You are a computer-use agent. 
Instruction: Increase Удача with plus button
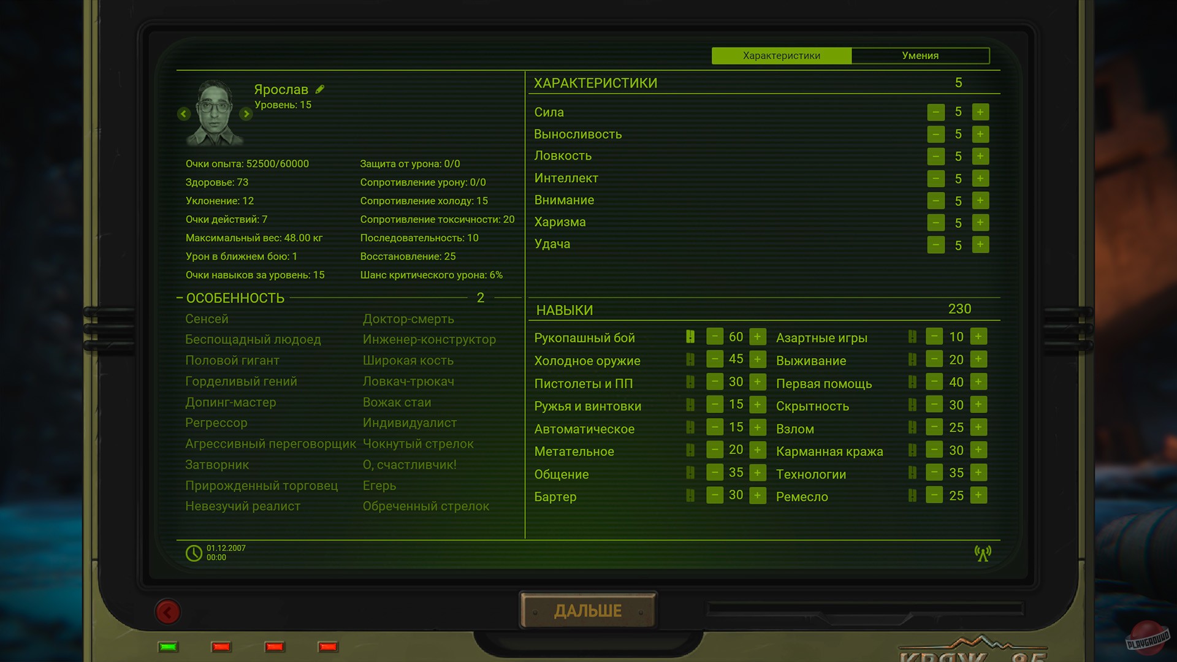click(x=980, y=245)
